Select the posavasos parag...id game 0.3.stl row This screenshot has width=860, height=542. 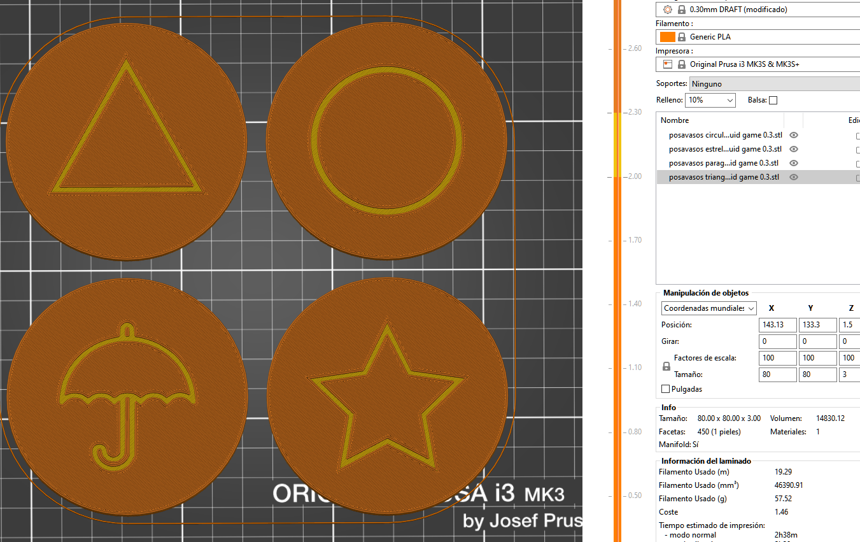(x=758, y=163)
